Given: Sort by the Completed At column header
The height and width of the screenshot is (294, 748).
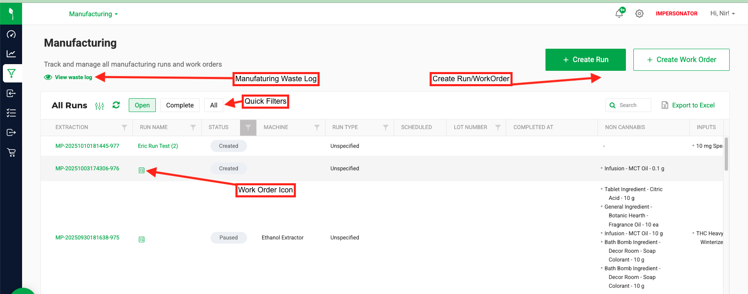Looking at the screenshot, I should click(533, 127).
